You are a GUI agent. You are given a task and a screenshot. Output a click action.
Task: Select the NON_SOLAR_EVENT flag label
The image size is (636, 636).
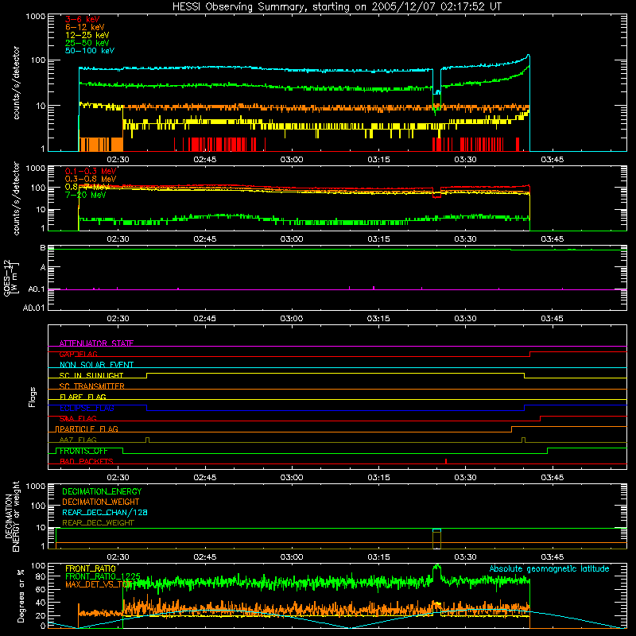coord(96,365)
